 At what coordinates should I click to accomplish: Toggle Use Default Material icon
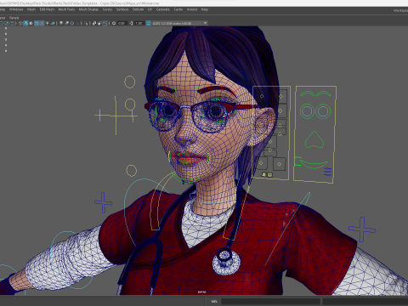[31, 23]
